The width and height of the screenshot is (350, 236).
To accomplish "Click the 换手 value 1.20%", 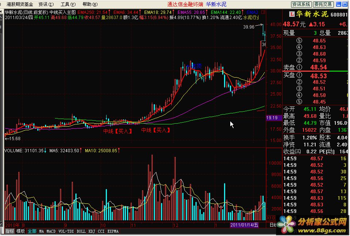I will 309,138.
